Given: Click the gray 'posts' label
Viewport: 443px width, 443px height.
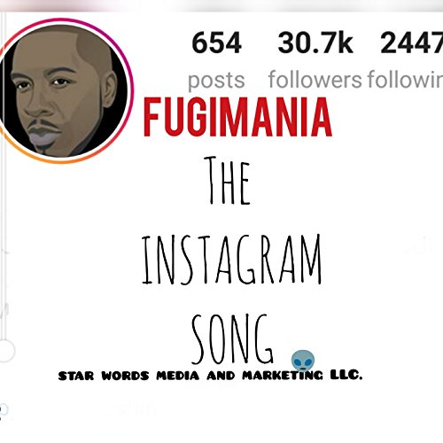Looking at the screenshot, I should pyautogui.click(x=216, y=80).
